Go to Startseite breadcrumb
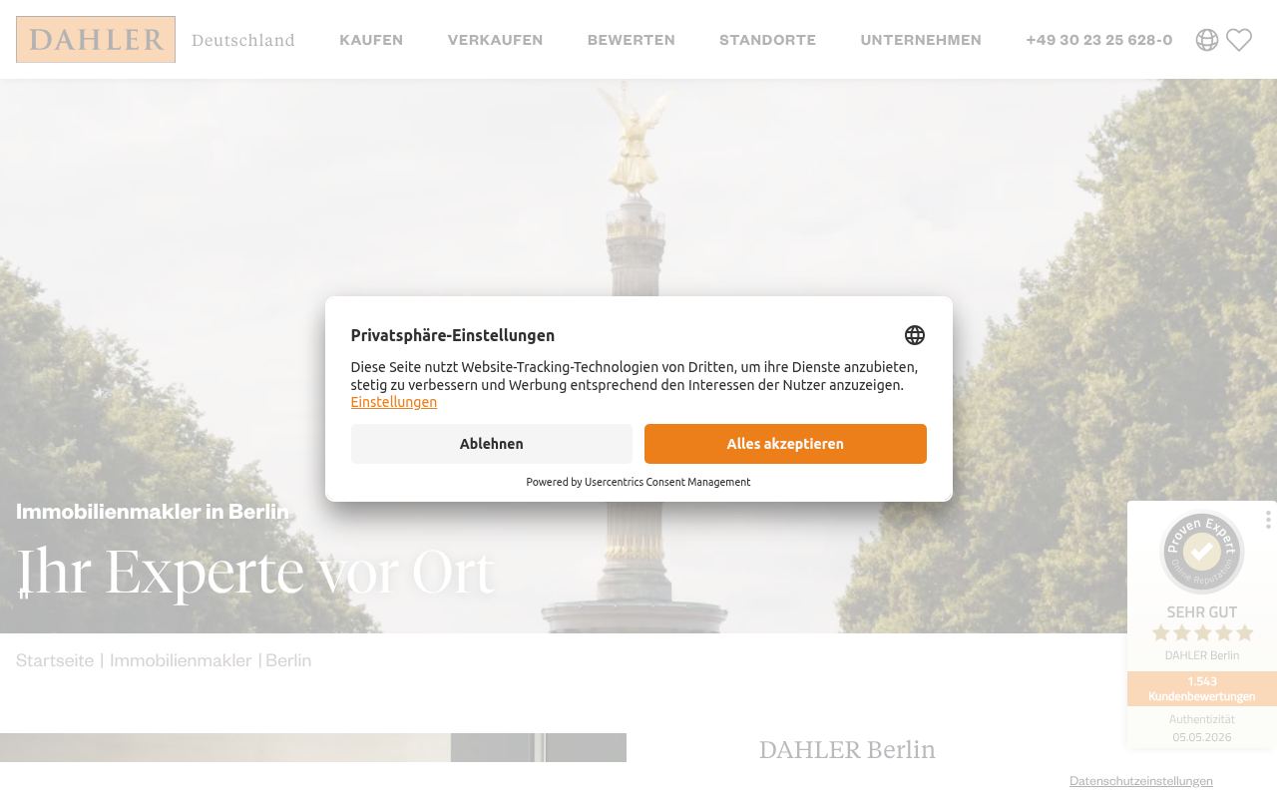Viewport: 1277px width, 798px height. coord(55,660)
